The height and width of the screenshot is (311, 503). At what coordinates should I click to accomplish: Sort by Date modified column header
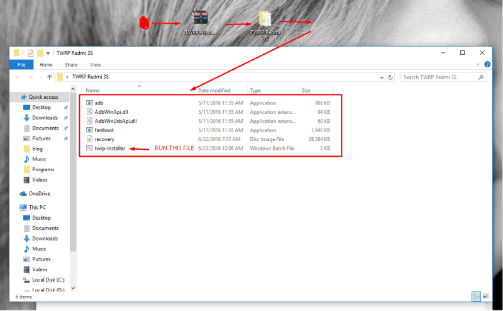point(214,91)
